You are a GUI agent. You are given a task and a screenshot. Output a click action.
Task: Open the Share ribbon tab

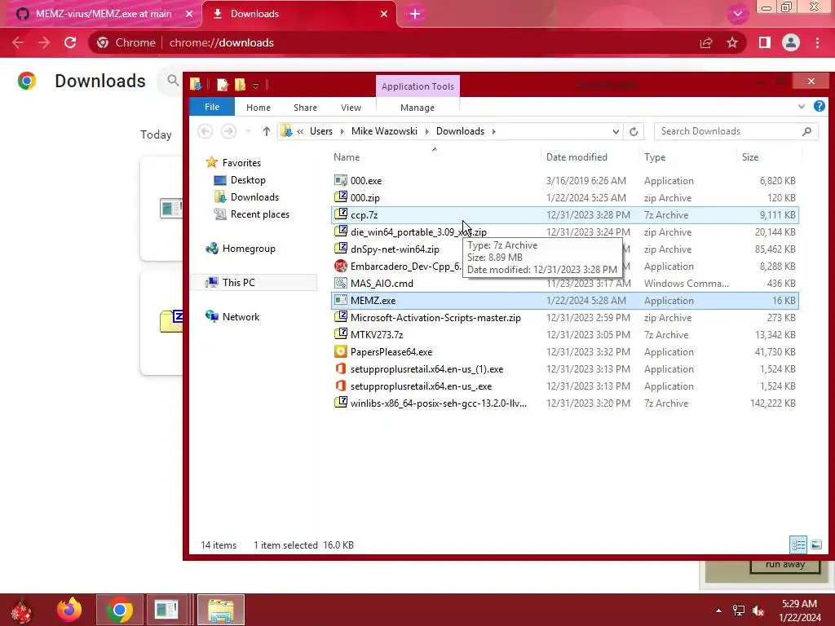pyautogui.click(x=305, y=108)
